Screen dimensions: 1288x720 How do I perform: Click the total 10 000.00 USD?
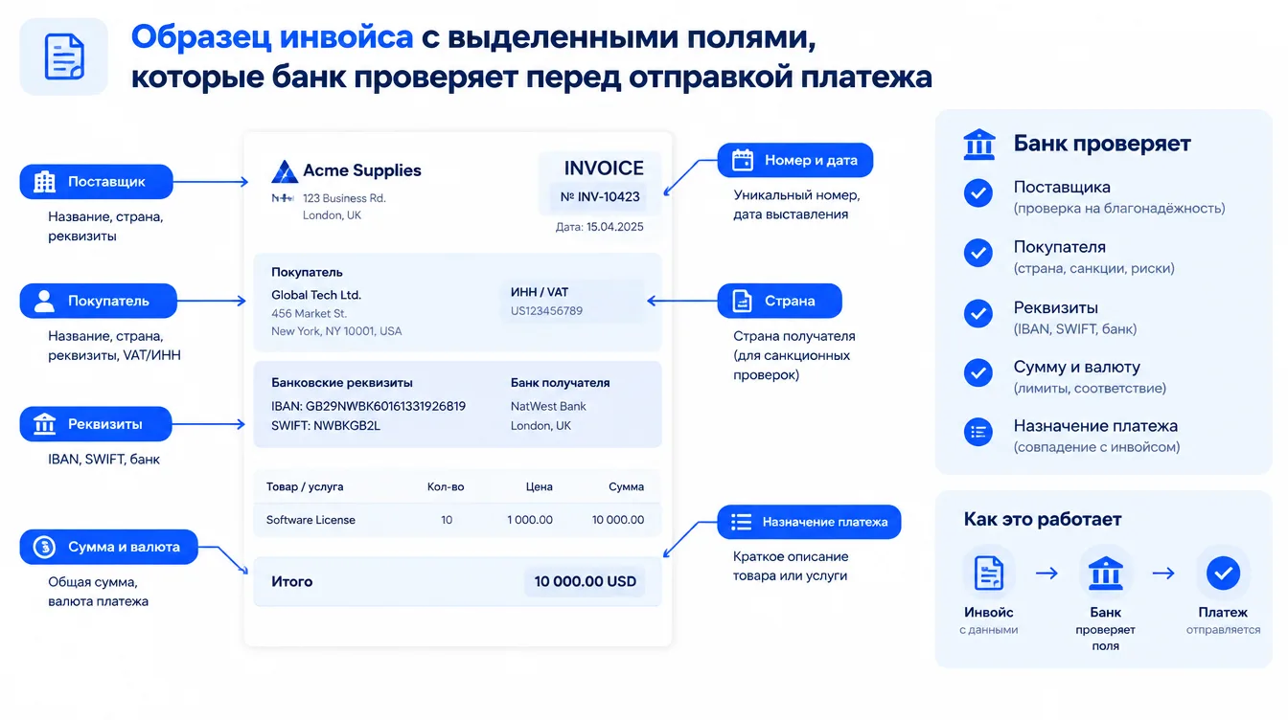click(x=586, y=581)
